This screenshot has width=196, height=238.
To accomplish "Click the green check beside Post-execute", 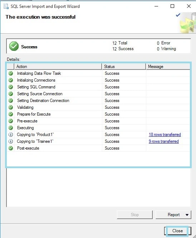I will (x=11, y=148).
